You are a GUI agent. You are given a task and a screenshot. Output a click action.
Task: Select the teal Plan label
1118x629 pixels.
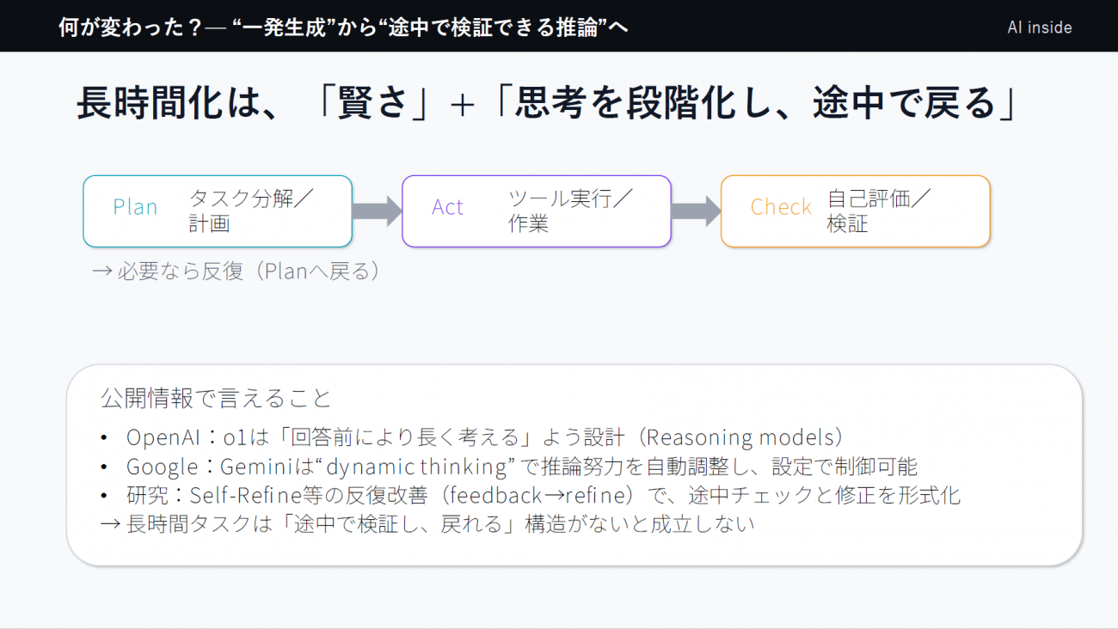(x=135, y=207)
